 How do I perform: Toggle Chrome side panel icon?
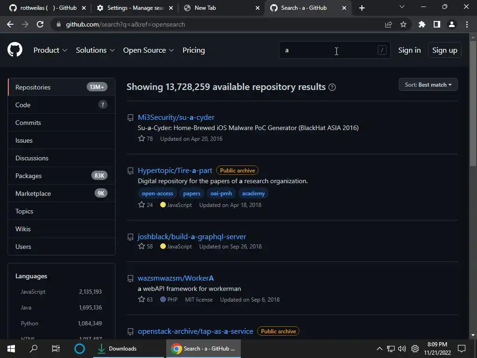pyautogui.click(x=437, y=24)
